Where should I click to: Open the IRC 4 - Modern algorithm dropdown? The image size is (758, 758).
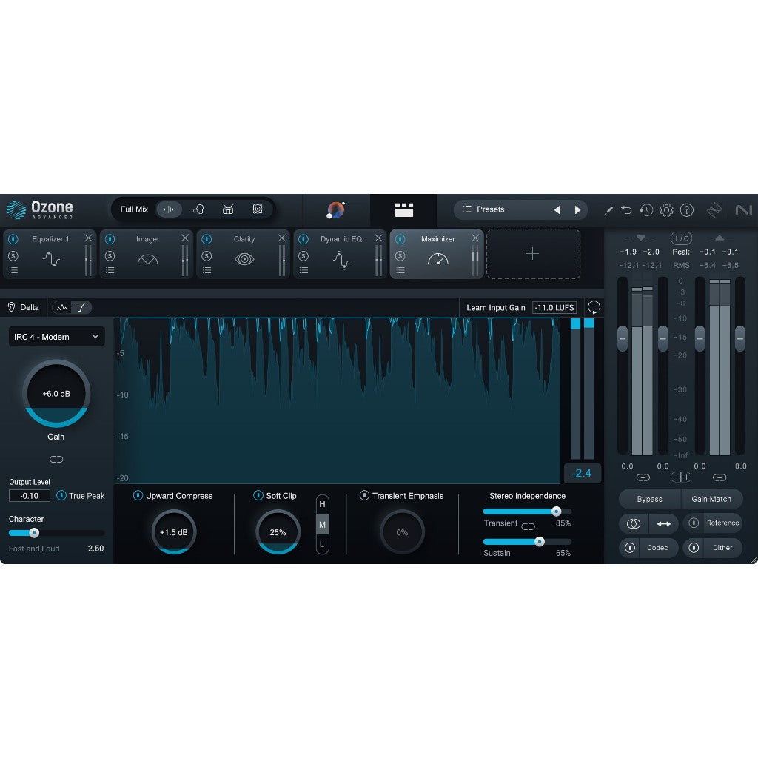click(56, 337)
